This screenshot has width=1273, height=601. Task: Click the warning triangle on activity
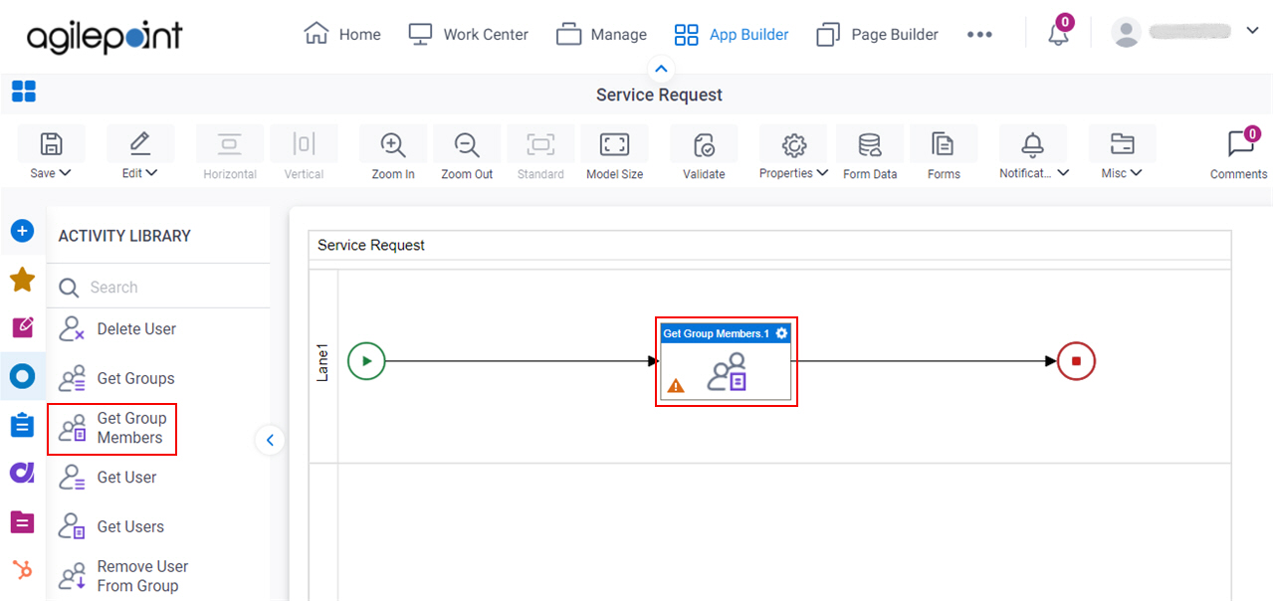click(x=676, y=385)
